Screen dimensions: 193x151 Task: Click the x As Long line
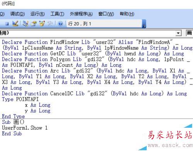[x=37, y=105]
